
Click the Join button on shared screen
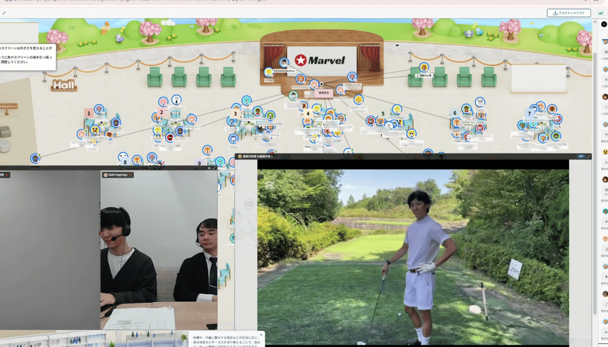pos(581,156)
